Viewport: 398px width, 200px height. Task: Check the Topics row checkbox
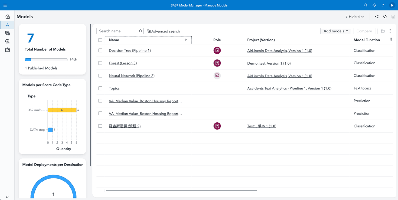coord(100,88)
